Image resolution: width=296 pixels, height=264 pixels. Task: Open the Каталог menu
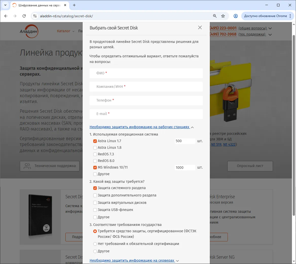pyautogui.click(x=65, y=31)
